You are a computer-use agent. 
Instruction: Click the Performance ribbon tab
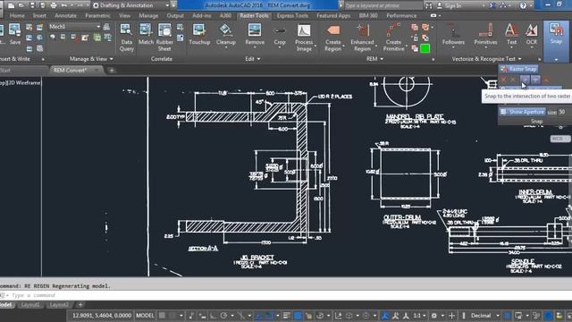[x=401, y=16]
